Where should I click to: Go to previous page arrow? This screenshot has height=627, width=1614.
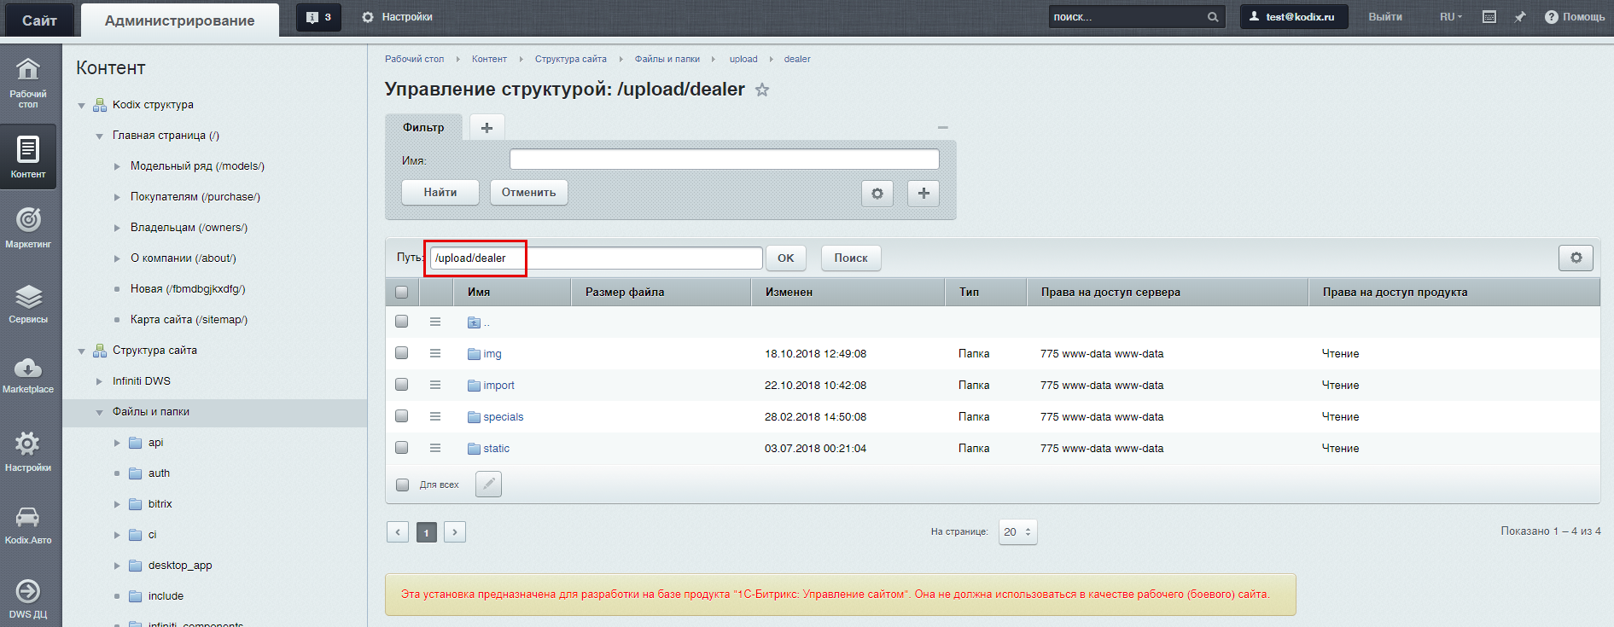(398, 532)
